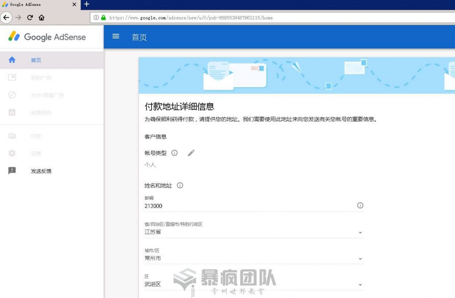The height and width of the screenshot is (298, 455).
Task: Open the 区 dropdown showing 武进区
Action: coord(254,284)
